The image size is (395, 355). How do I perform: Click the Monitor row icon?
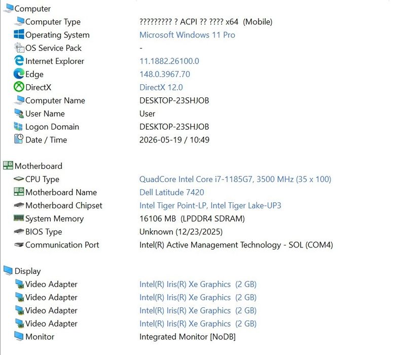(x=19, y=336)
